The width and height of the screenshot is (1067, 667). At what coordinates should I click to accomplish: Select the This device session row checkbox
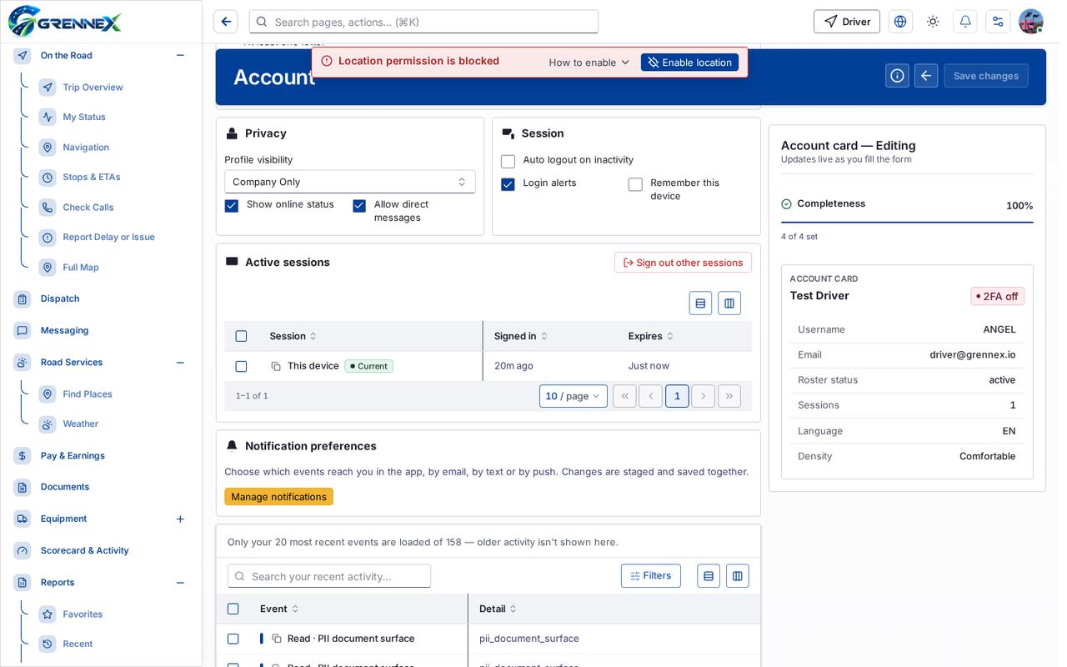click(241, 366)
